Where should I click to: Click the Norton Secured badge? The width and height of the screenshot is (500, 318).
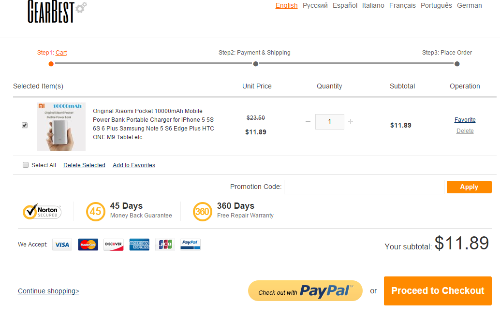pos(42,212)
